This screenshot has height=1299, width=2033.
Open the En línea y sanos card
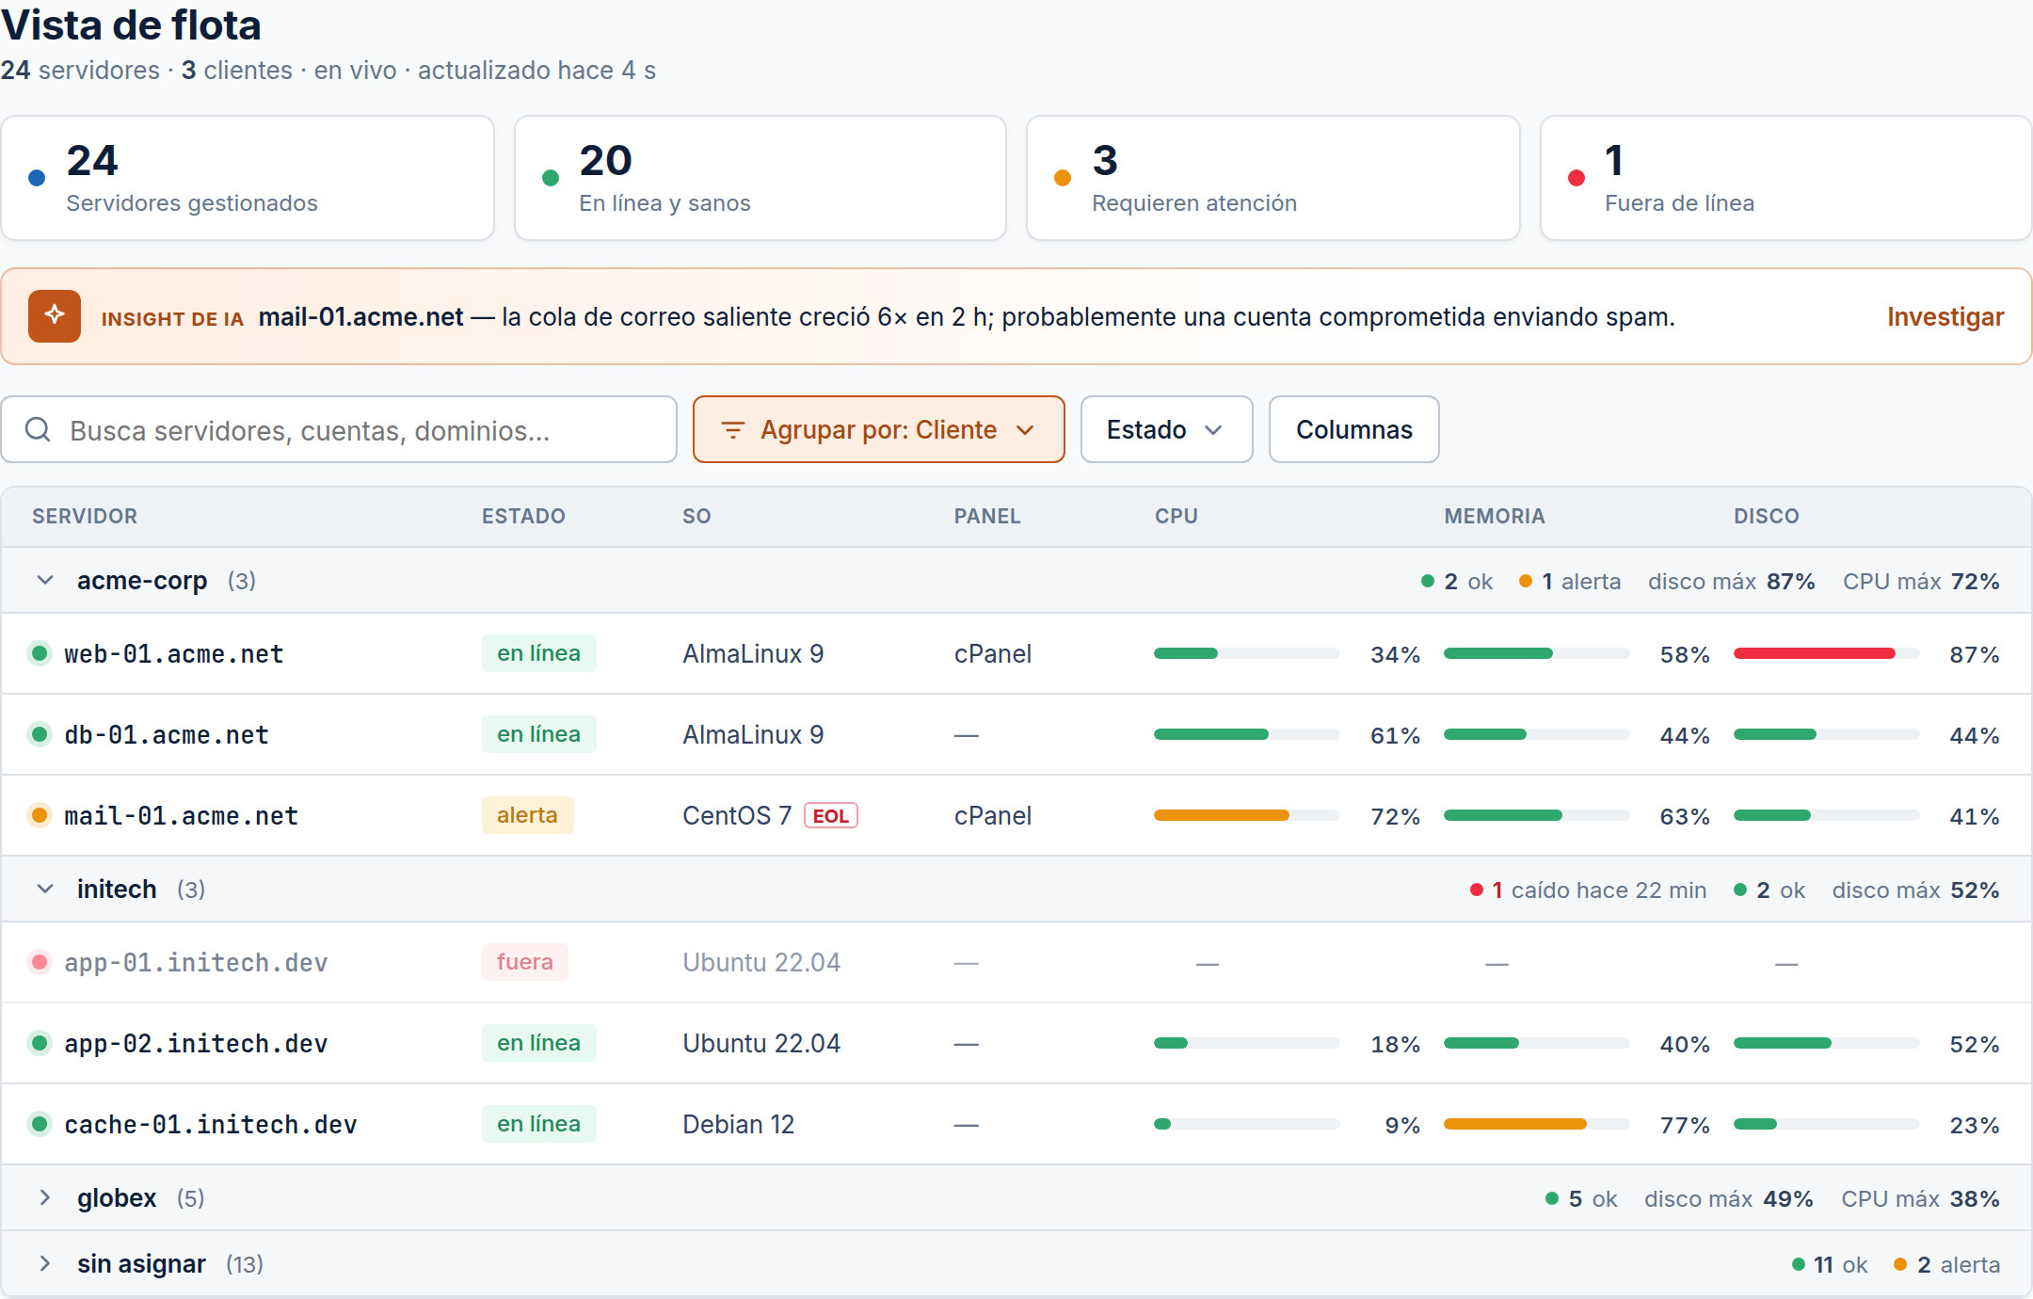point(760,178)
